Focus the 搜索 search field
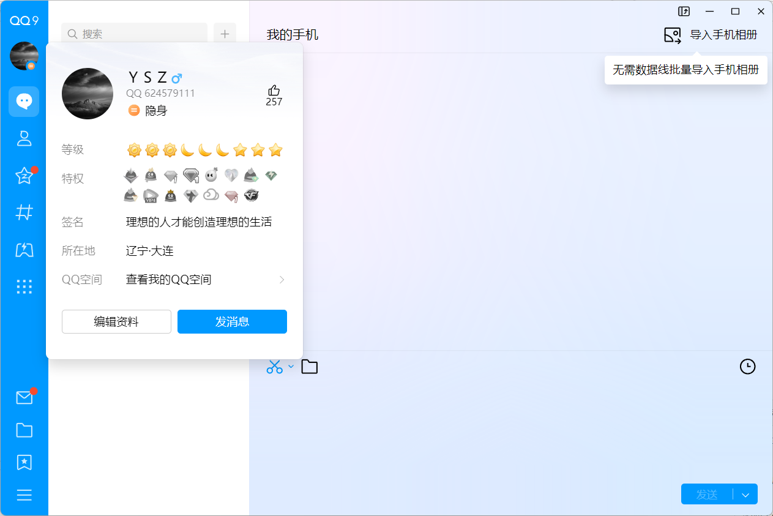Screen dimensions: 773x516 [135, 34]
